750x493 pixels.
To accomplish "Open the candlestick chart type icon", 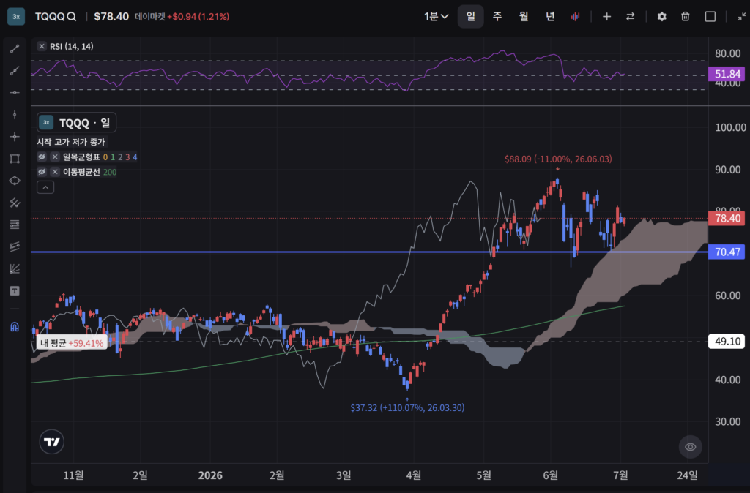I will pyautogui.click(x=576, y=17).
